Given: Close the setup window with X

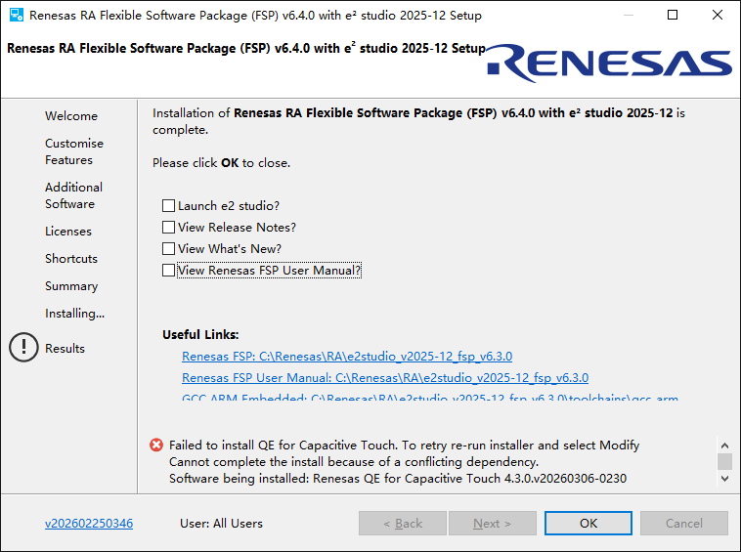Looking at the screenshot, I should tap(718, 15).
